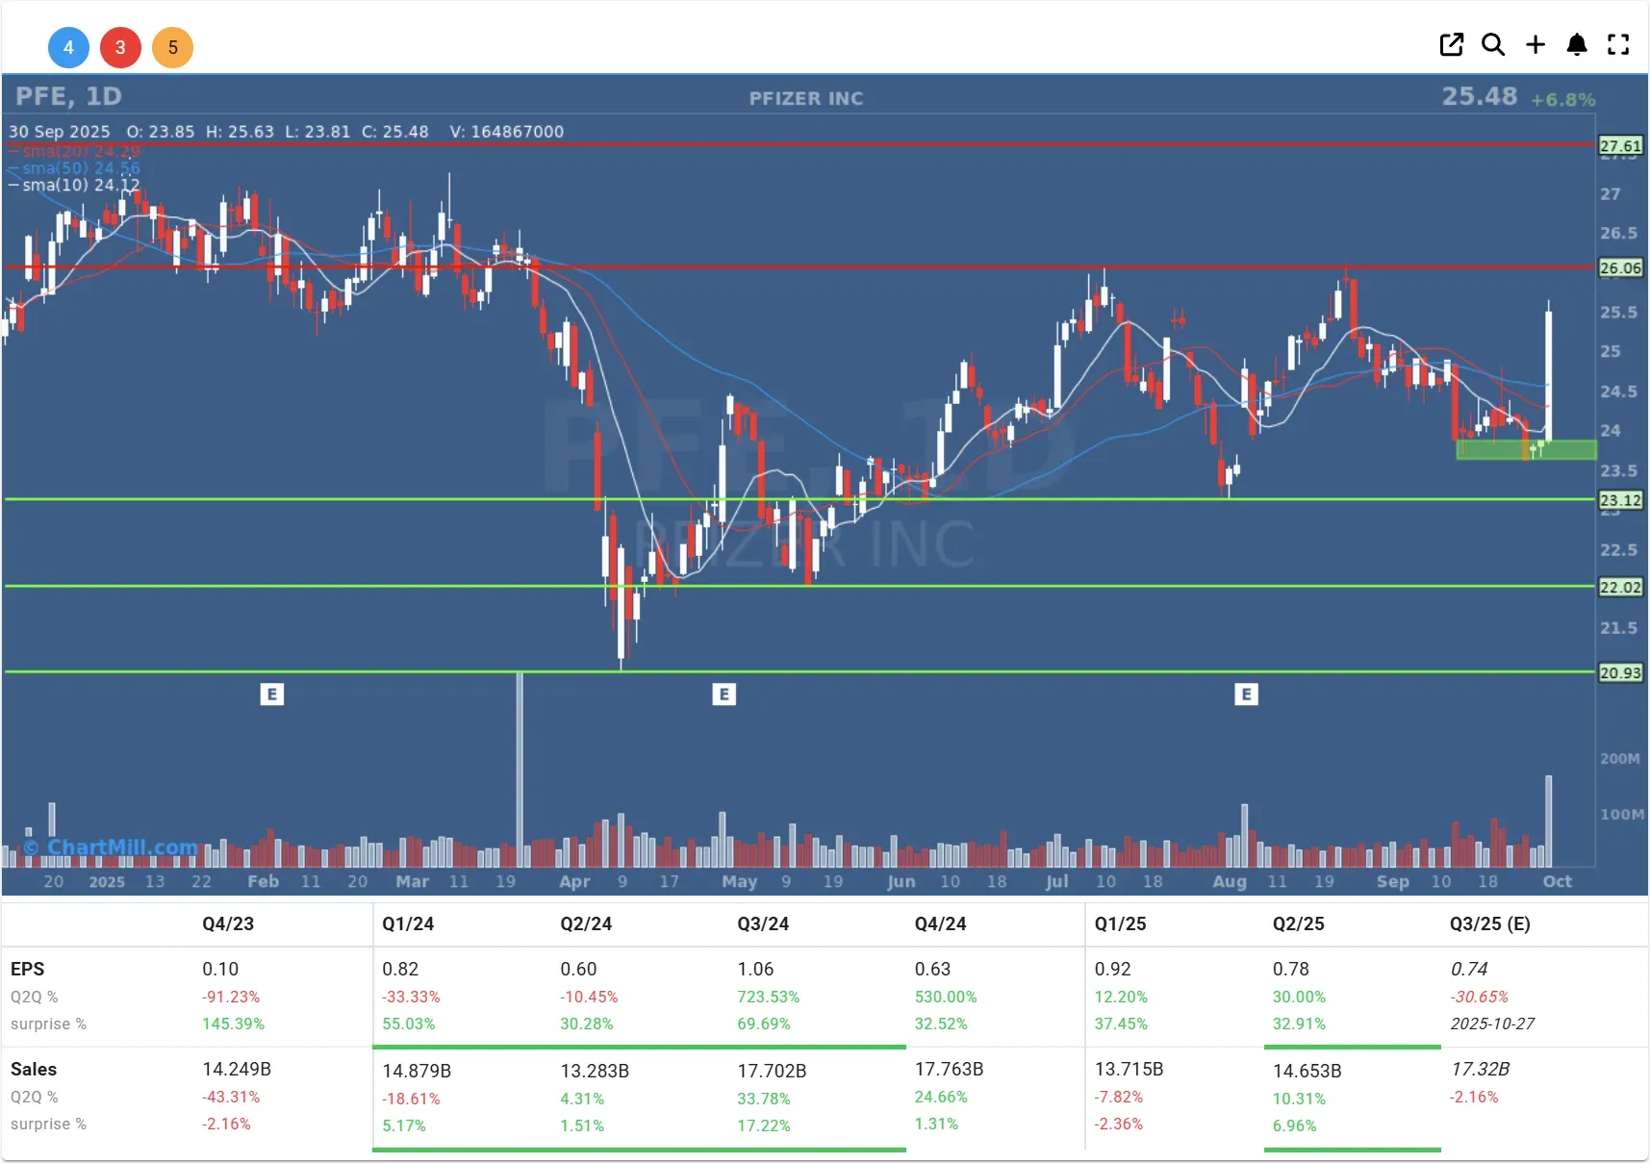This screenshot has height=1163, width=1650.
Task: Click the August earnings E marker
Action: [1246, 694]
